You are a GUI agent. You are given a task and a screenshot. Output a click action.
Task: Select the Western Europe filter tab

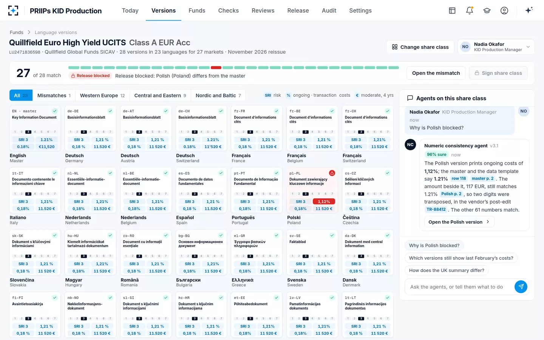pyautogui.click(x=102, y=96)
